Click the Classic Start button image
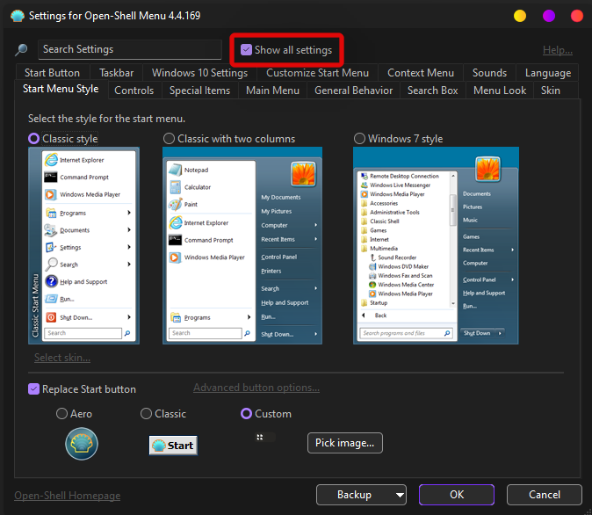Viewport: 592px width, 515px height. [173, 445]
